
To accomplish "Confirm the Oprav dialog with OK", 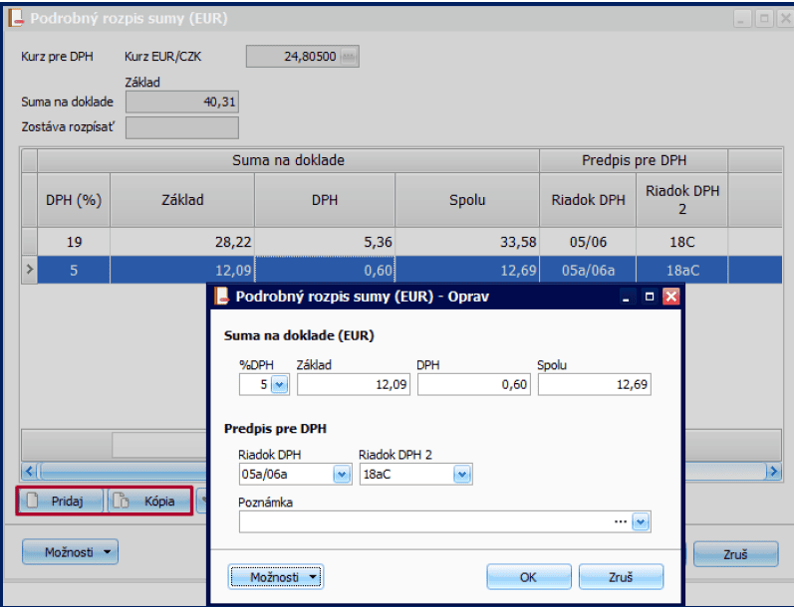I will point(529,577).
